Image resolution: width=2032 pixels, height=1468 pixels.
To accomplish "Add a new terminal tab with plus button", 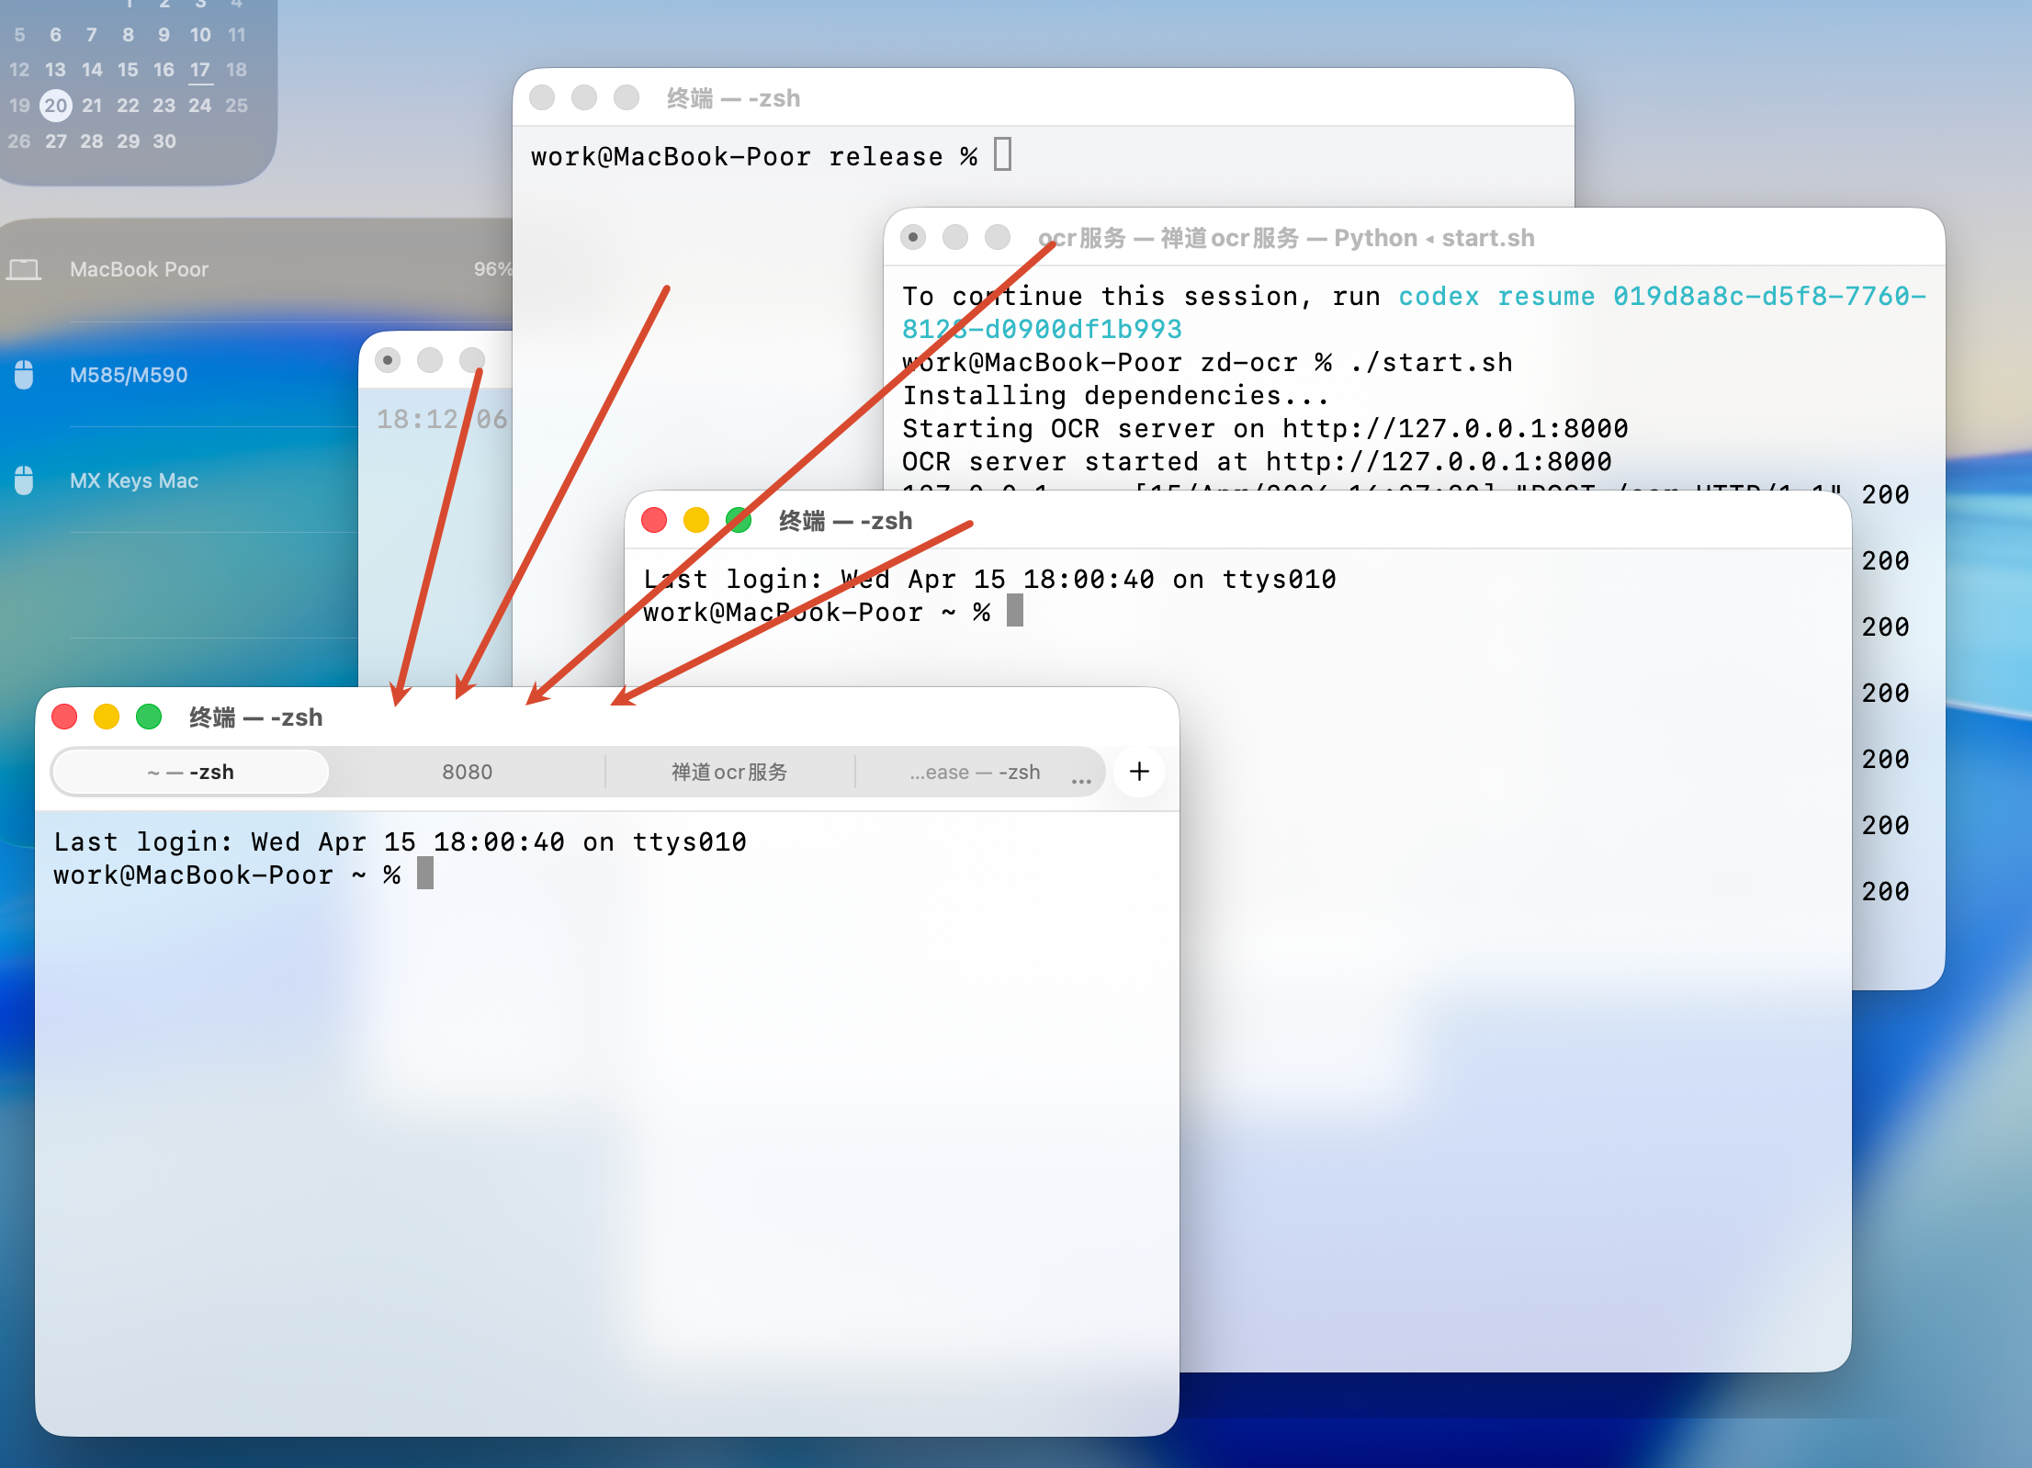I will (x=1139, y=772).
